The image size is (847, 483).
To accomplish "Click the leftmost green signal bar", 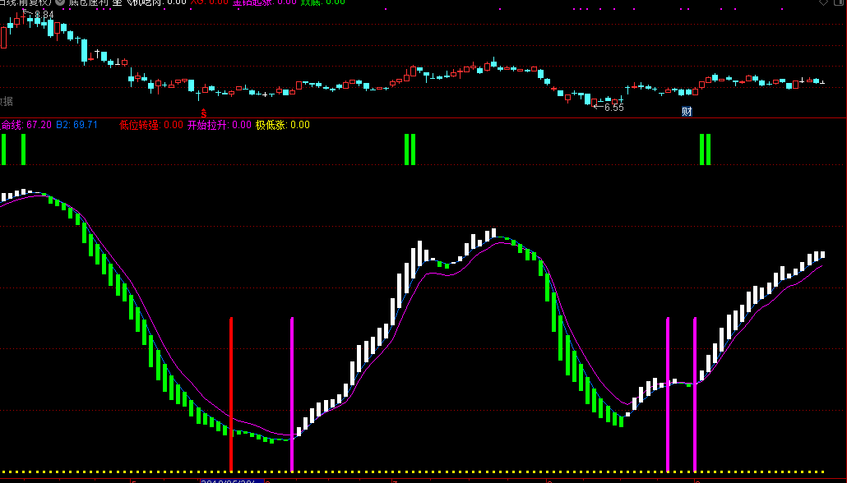I will pos(4,149).
